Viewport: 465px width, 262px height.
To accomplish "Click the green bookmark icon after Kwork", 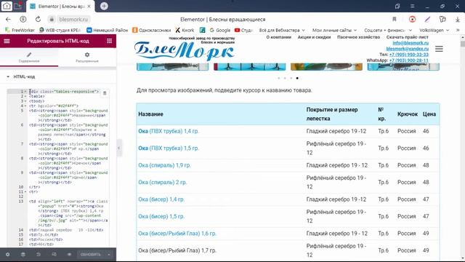I will pyautogui.click(x=202, y=30).
